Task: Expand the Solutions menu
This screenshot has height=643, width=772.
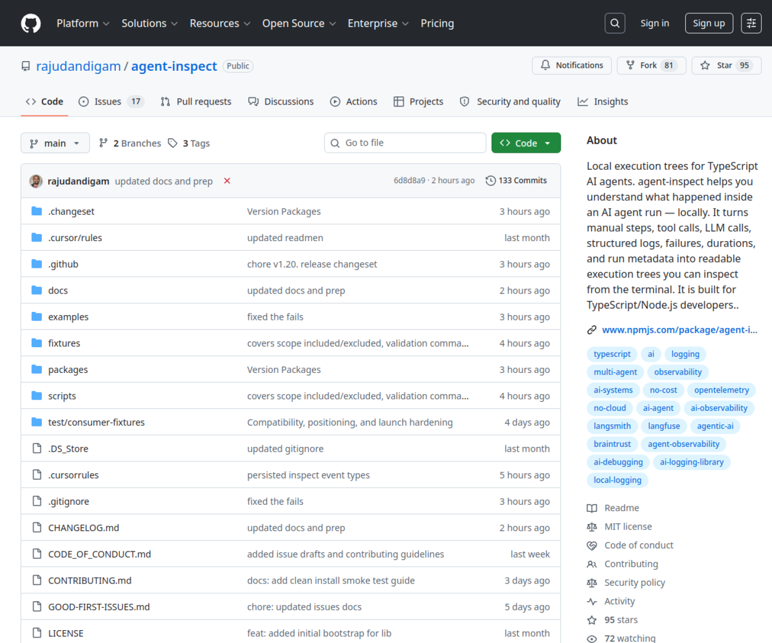Action: coord(150,24)
